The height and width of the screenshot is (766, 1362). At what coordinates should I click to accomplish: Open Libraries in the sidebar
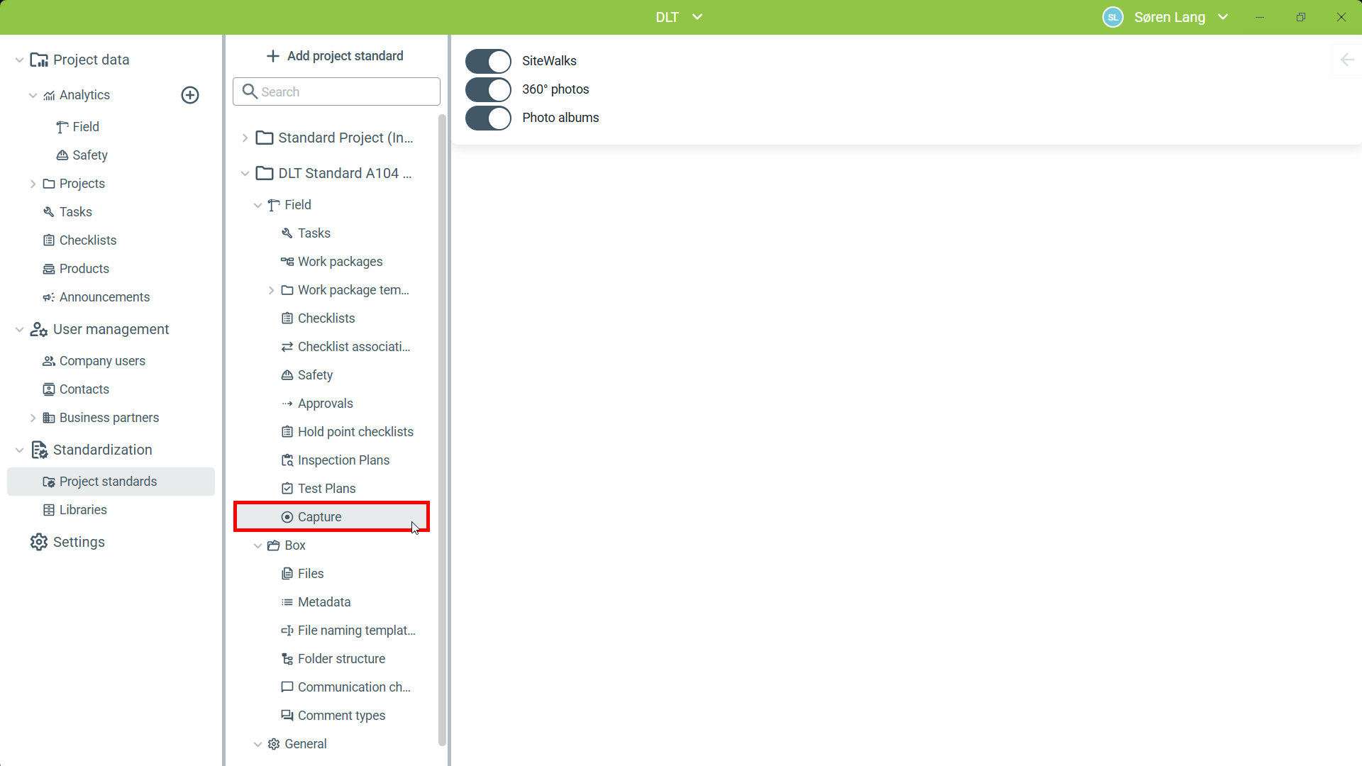(x=83, y=510)
